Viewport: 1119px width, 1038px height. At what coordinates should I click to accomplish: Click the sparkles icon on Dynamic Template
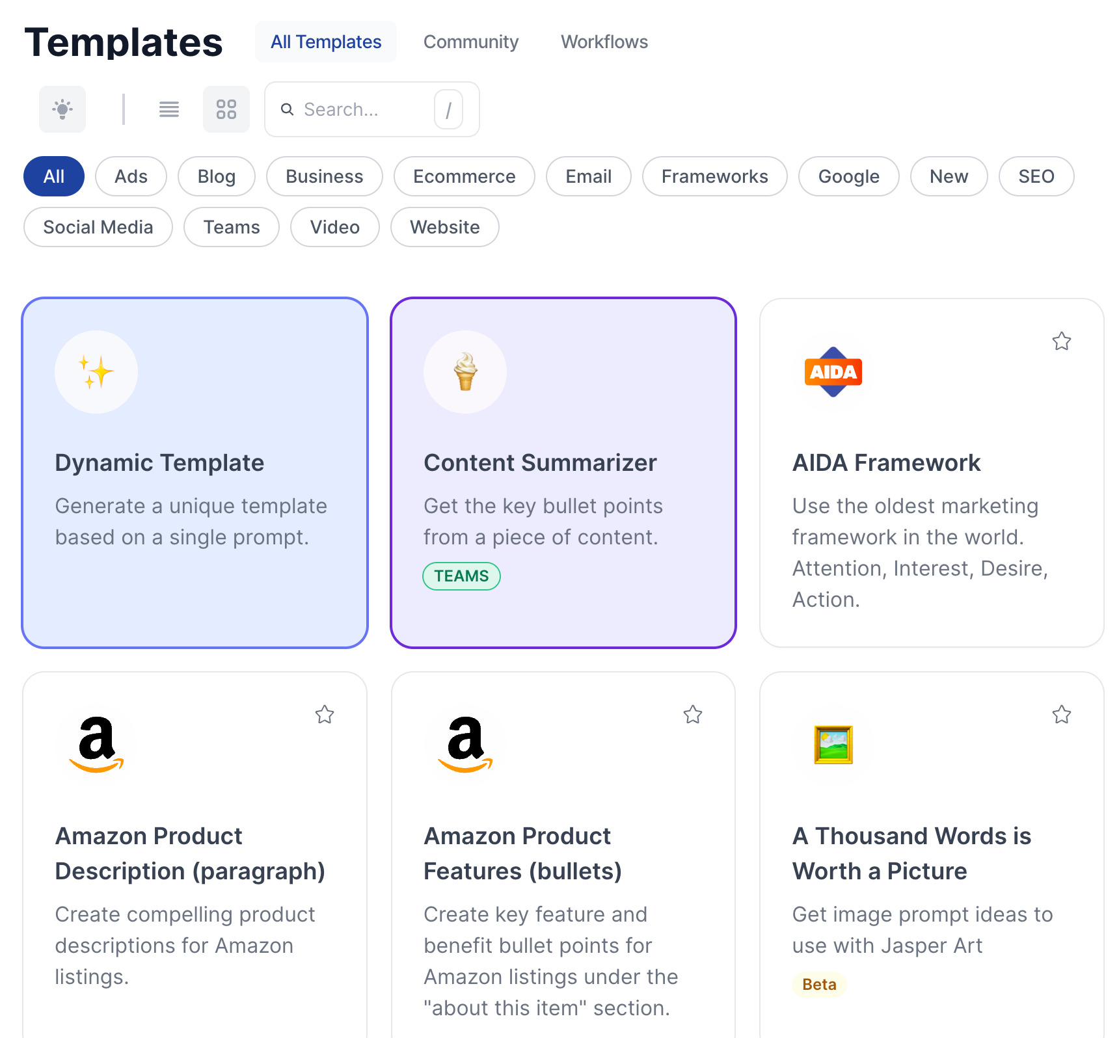point(96,371)
